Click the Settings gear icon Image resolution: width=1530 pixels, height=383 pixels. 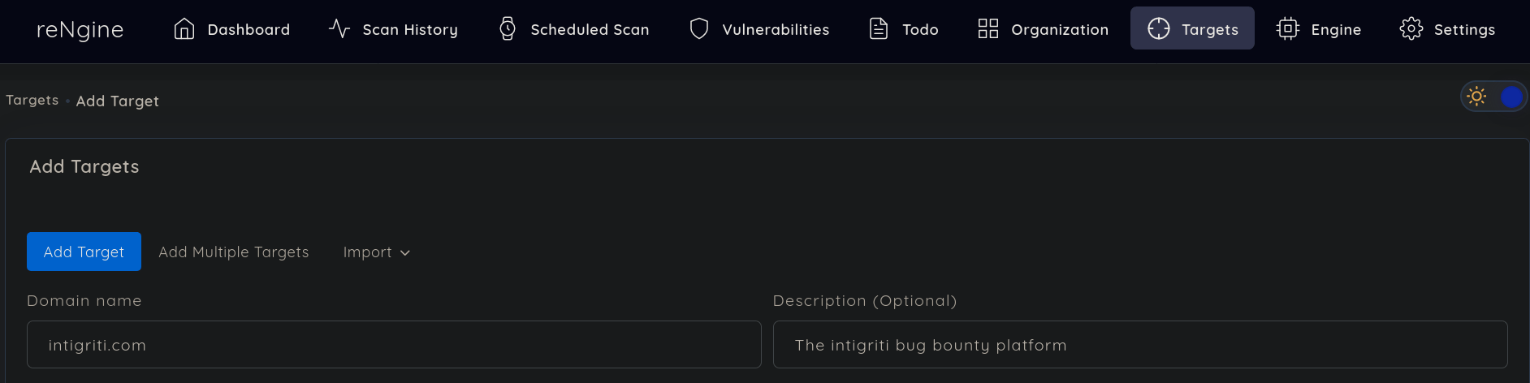[1411, 29]
